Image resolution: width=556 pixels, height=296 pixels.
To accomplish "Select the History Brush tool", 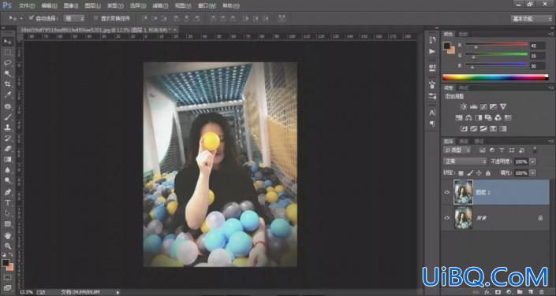I will pos(7,138).
